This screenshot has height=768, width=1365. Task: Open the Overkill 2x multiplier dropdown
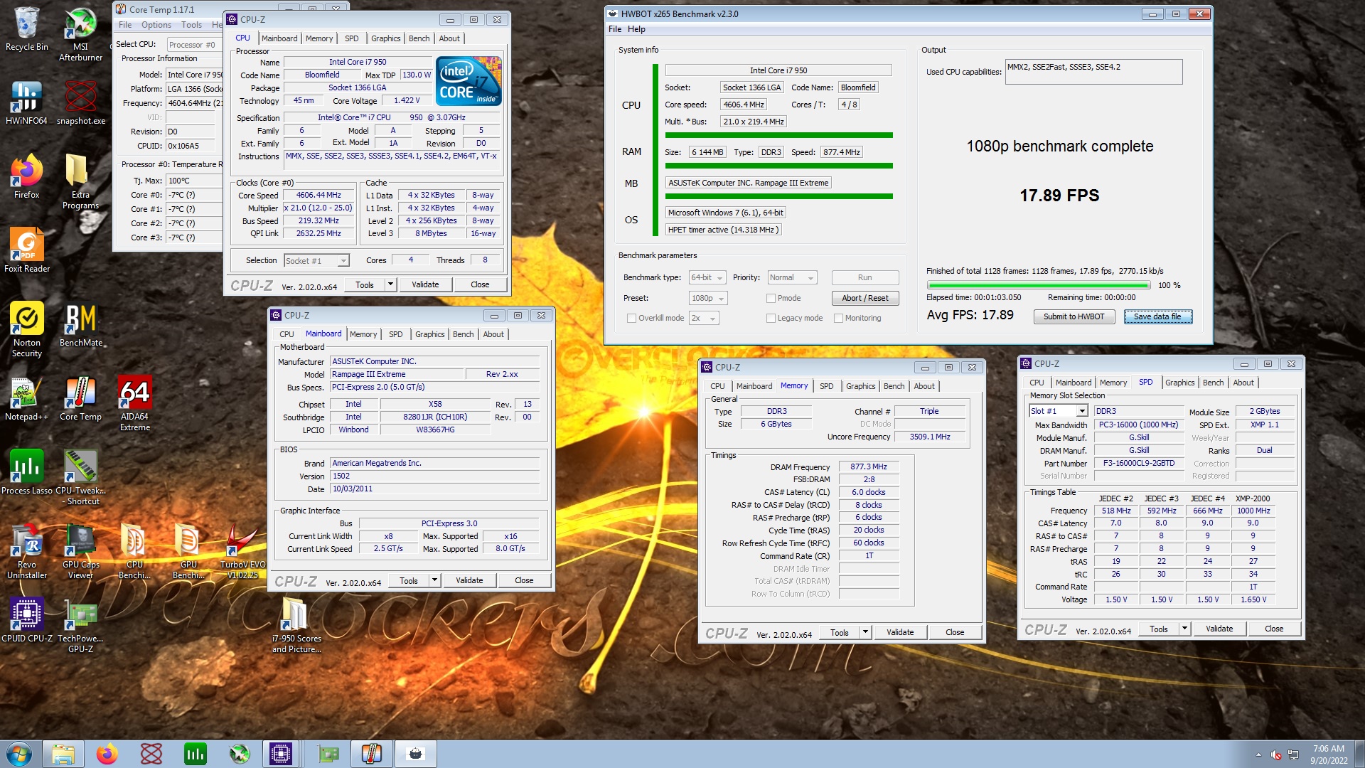click(703, 318)
